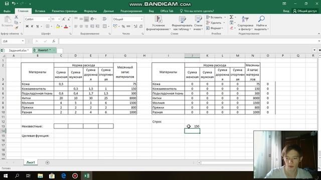Click the Copy icon in clipboard group
This screenshot has height=180, width=321.
[x=16, y=22]
